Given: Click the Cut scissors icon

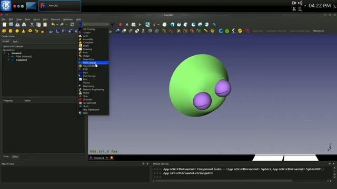Looking at the screenshot, I should click(32, 25).
